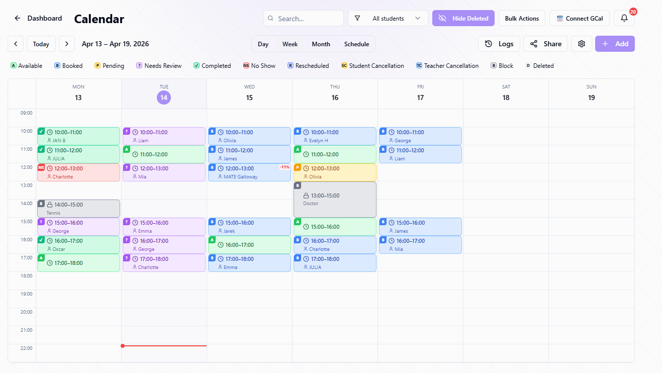Screen dimensions: 662x373
Task: Switch to Day view
Action: (x=263, y=44)
